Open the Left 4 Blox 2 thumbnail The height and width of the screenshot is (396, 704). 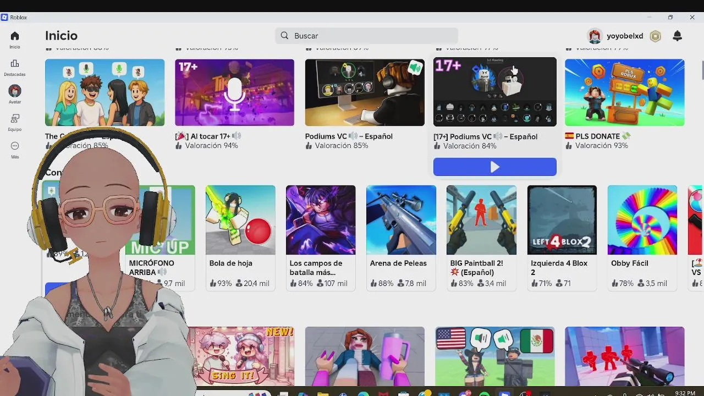[562, 220]
